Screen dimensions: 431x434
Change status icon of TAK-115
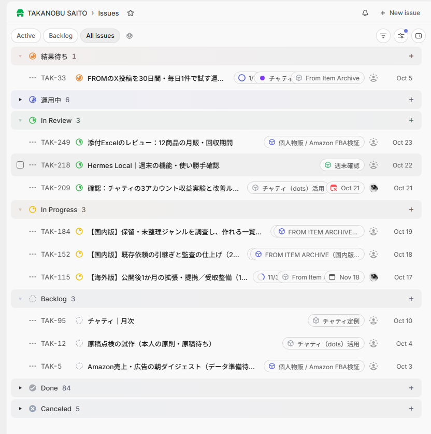click(x=79, y=277)
